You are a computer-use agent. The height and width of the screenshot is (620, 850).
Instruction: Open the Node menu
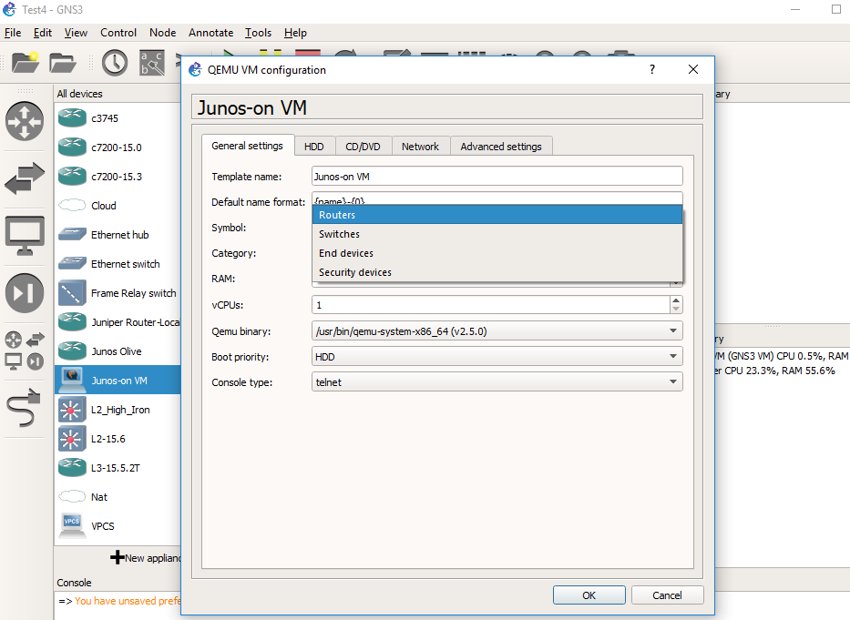click(163, 33)
